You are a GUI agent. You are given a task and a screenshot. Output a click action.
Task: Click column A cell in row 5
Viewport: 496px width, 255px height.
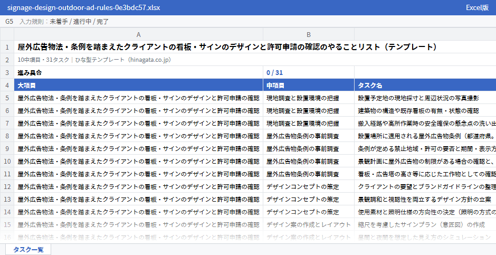[x=139, y=98]
